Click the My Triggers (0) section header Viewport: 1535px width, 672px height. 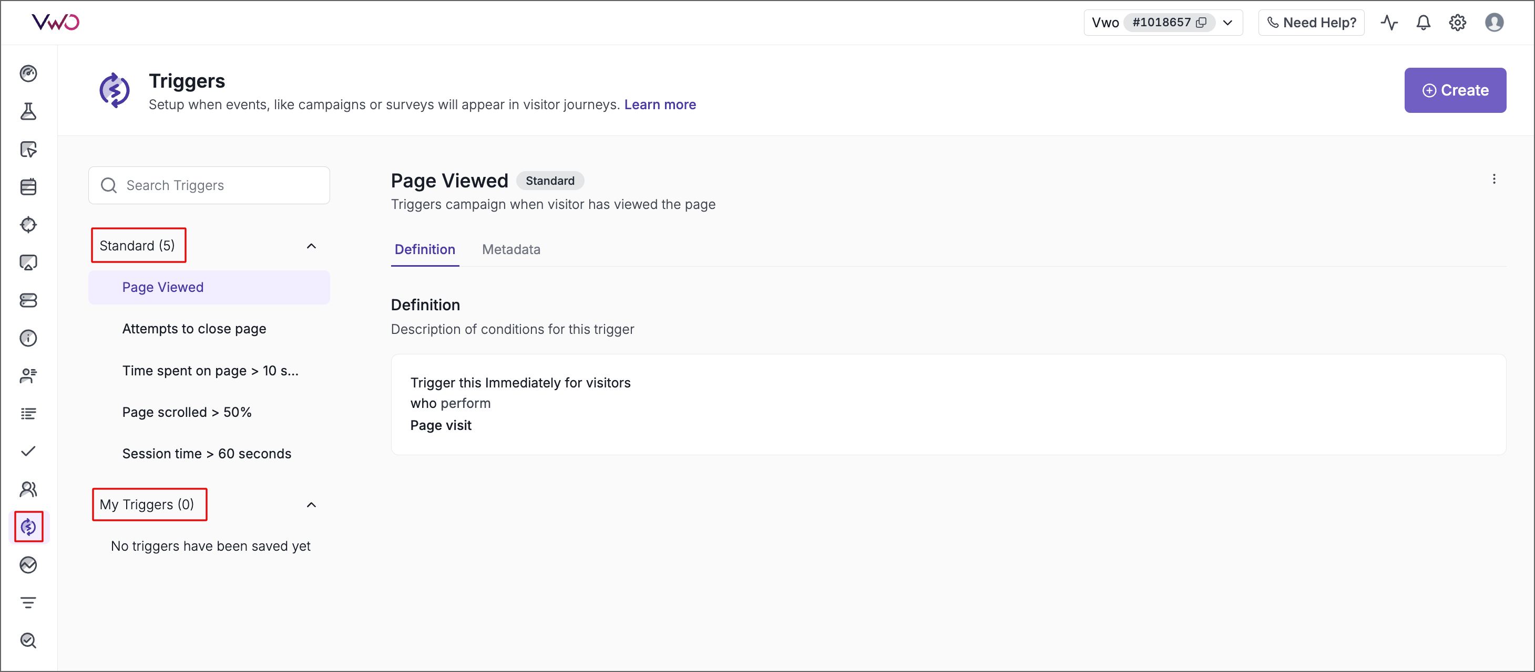[x=147, y=505]
